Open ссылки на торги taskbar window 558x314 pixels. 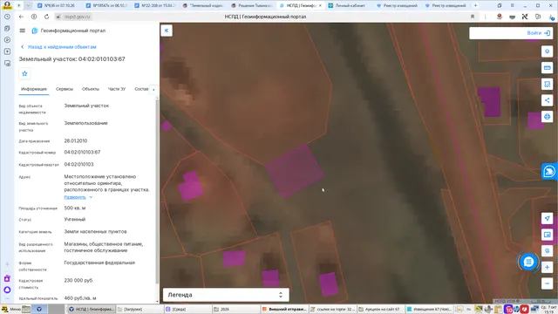[332, 309]
